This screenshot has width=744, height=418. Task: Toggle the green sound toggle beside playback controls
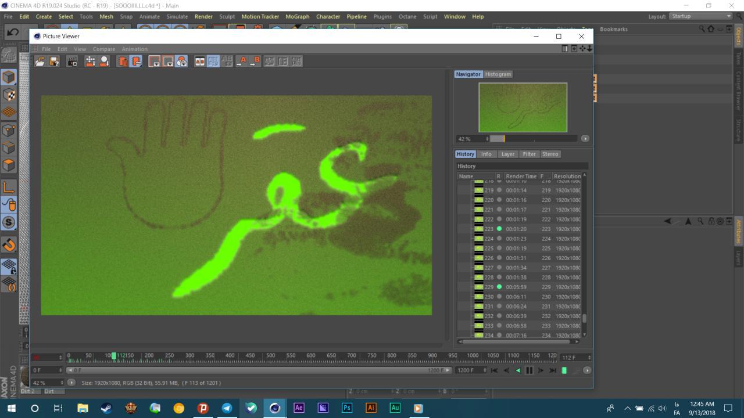click(564, 370)
